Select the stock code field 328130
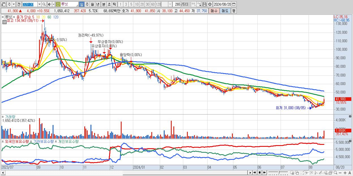 click(x=30, y=4)
